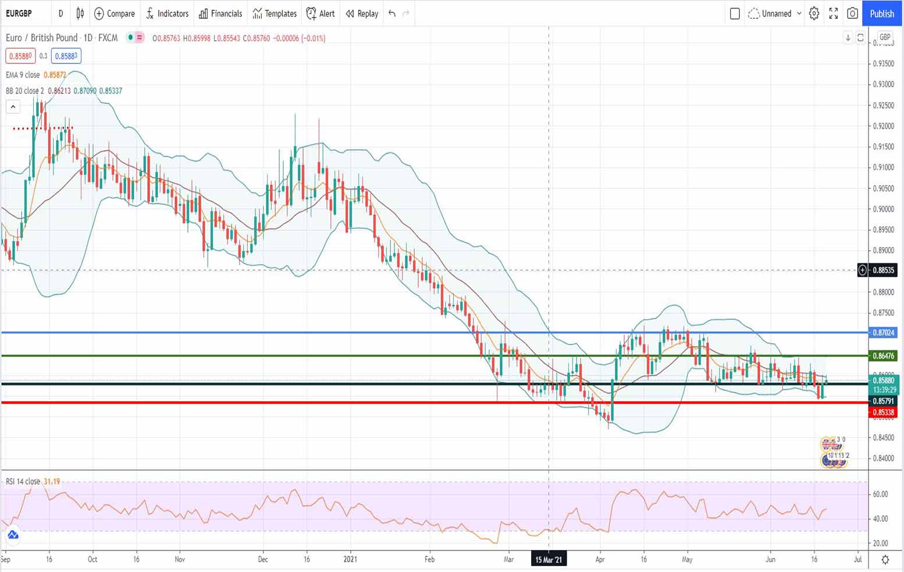Open time axis settings gear at bottom right
Image resolution: width=904 pixels, height=572 pixels.
pyautogui.click(x=885, y=559)
